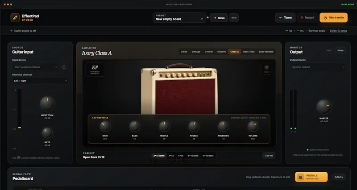This screenshot has width=357, height=190.
Task: Choose the 1×12 cabinet
Action: [x=171, y=156]
